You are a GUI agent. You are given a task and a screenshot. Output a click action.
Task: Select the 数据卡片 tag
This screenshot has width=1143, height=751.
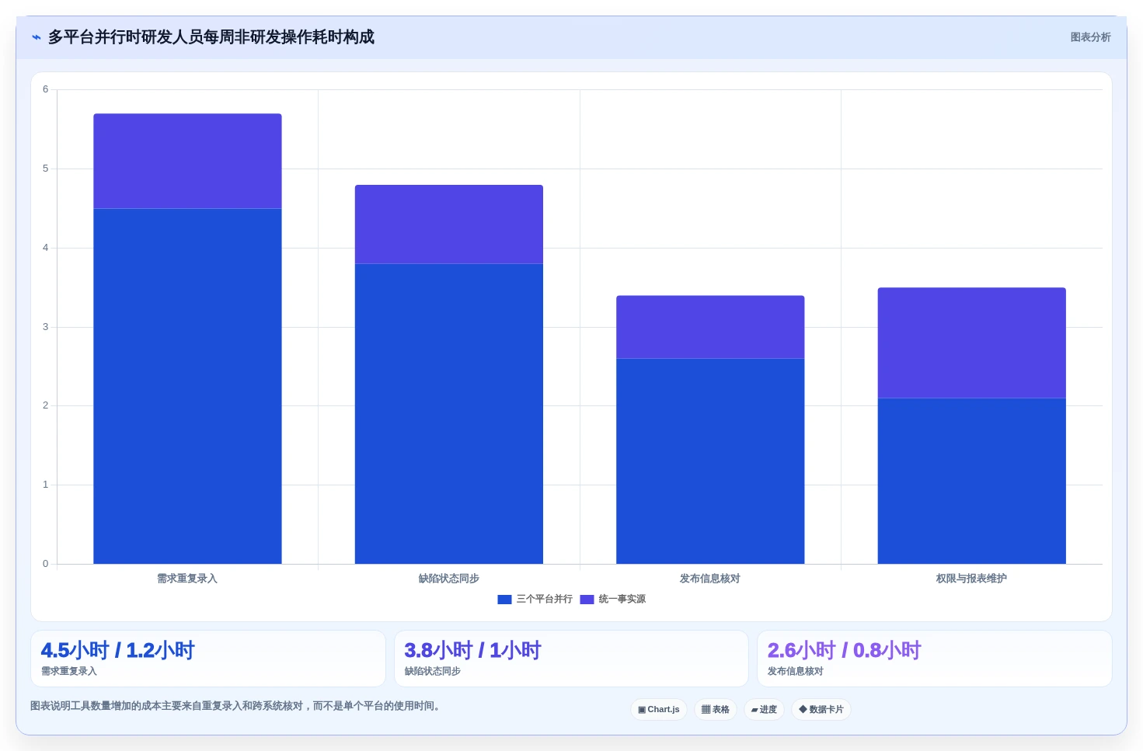821,709
